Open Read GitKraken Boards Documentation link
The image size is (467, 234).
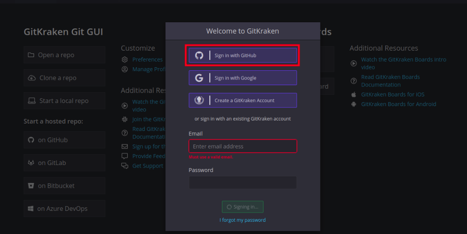click(390, 81)
